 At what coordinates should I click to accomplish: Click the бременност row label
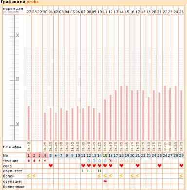click(x=14, y=187)
